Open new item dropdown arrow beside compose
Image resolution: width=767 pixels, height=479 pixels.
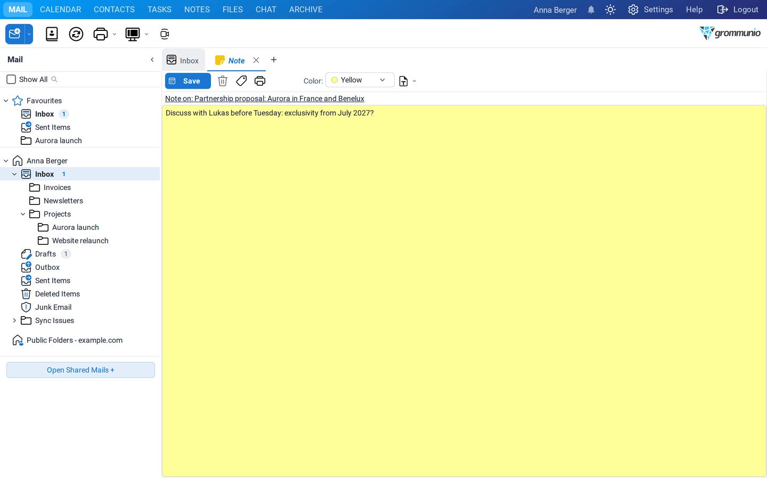pyautogui.click(x=29, y=34)
